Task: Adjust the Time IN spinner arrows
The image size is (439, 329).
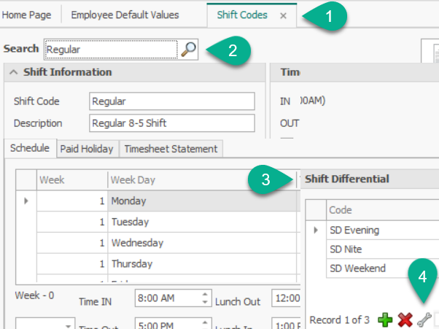Action: point(203,298)
